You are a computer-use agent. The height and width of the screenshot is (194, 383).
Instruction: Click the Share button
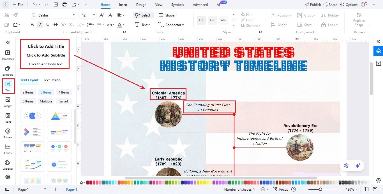click(330, 4)
